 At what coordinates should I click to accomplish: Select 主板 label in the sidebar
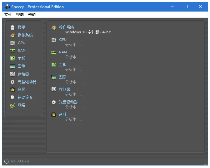22,58
